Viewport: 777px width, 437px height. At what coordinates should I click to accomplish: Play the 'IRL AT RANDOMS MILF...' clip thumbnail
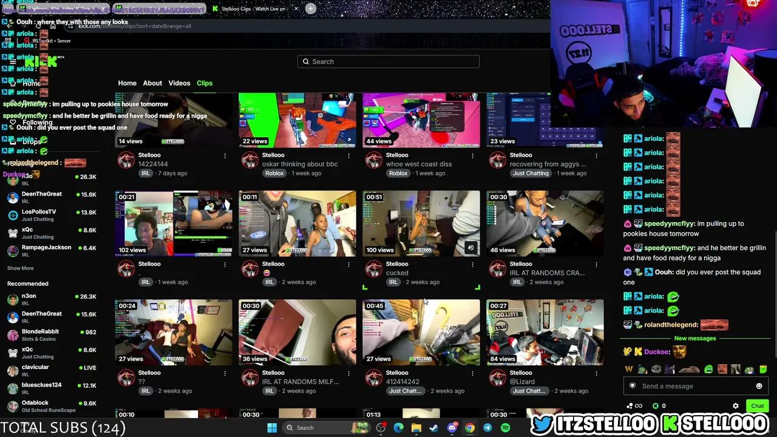(297, 333)
